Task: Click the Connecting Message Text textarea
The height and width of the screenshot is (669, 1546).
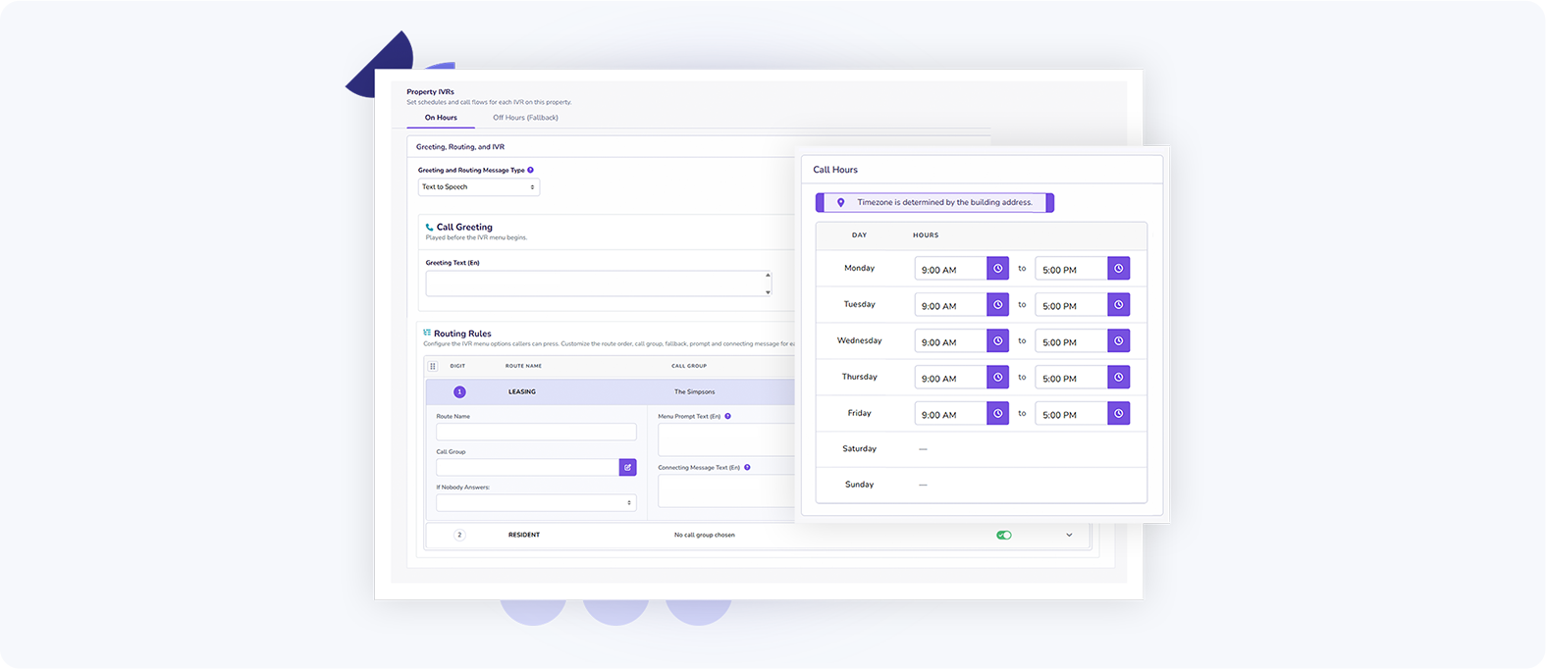Action: click(726, 490)
